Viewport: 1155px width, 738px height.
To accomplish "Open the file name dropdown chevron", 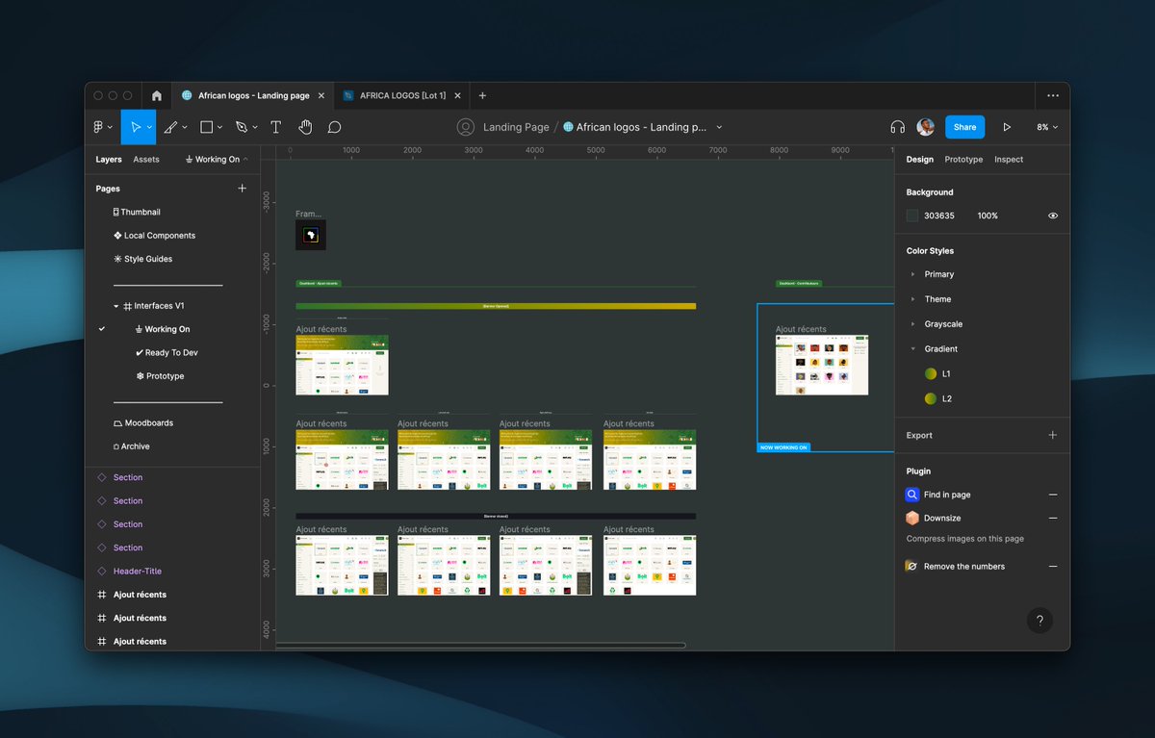I will click(719, 127).
